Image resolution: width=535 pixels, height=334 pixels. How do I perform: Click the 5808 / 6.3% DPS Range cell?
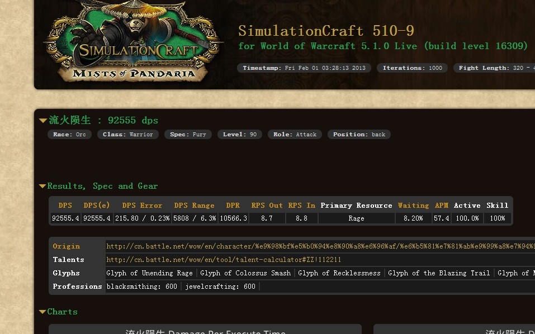point(195,218)
